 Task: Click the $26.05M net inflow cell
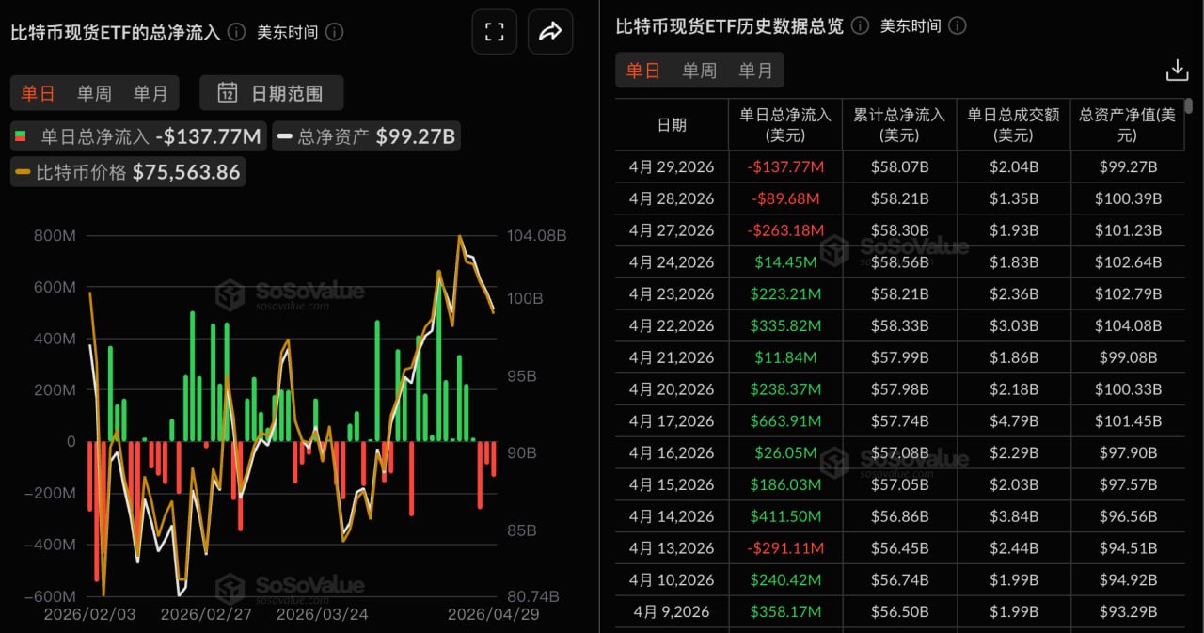coord(785,452)
